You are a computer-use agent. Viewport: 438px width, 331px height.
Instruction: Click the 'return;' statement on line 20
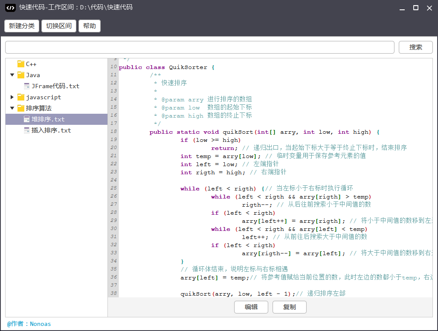pyautogui.click(x=224, y=148)
